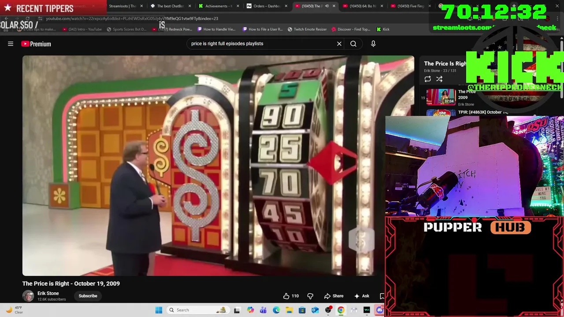
Task: Switch to (10450) Five Finger tab
Action: pos(410,6)
